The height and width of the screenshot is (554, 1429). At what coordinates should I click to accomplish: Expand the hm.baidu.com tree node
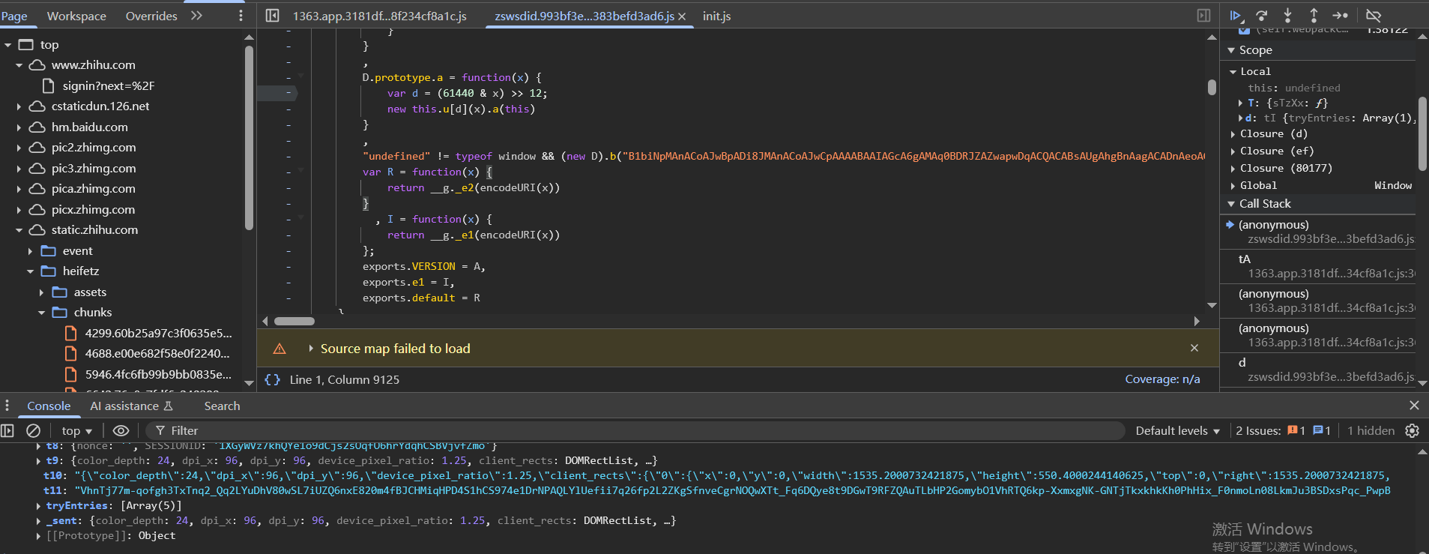pos(19,127)
